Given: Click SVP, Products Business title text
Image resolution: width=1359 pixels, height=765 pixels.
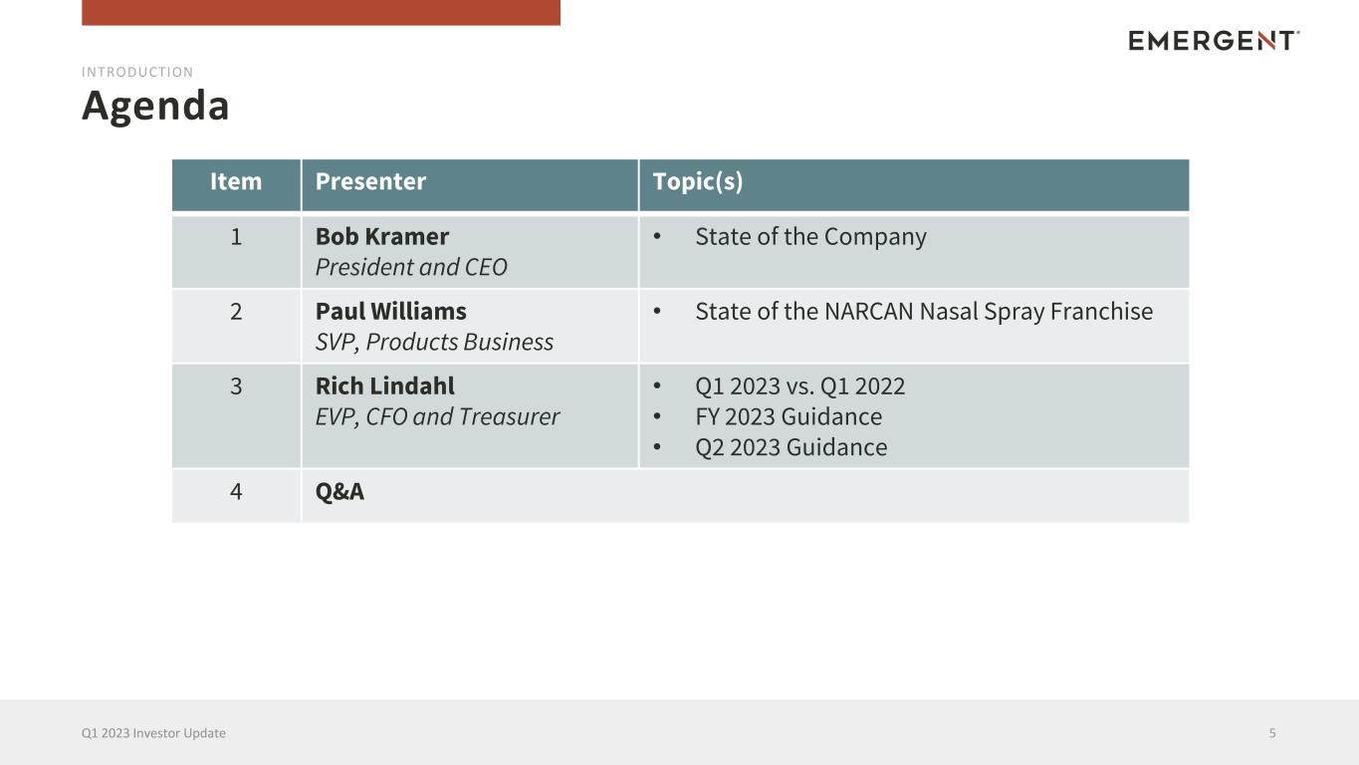Looking at the screenshot, I should (434, 342).
